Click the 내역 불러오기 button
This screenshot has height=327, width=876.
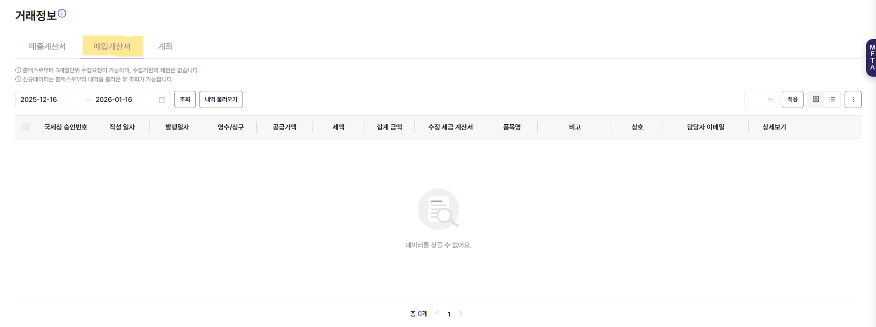tap(221, 99)
